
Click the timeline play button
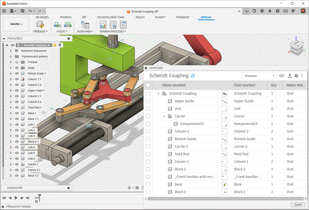coord(16,198)
